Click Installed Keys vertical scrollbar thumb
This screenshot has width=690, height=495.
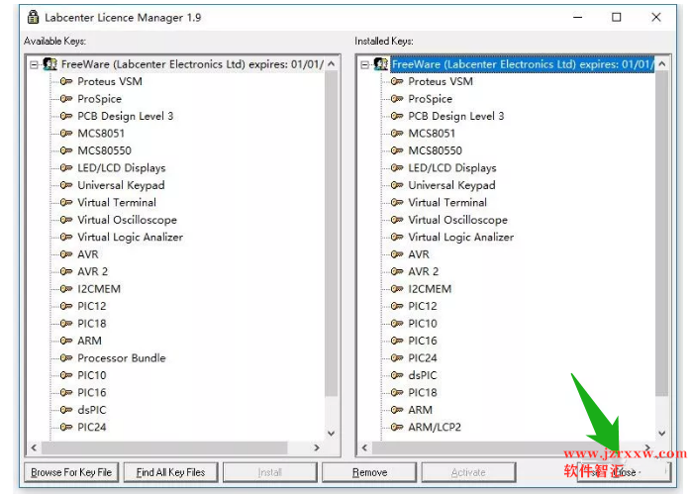pyautogui.click(x=662, y=234)
